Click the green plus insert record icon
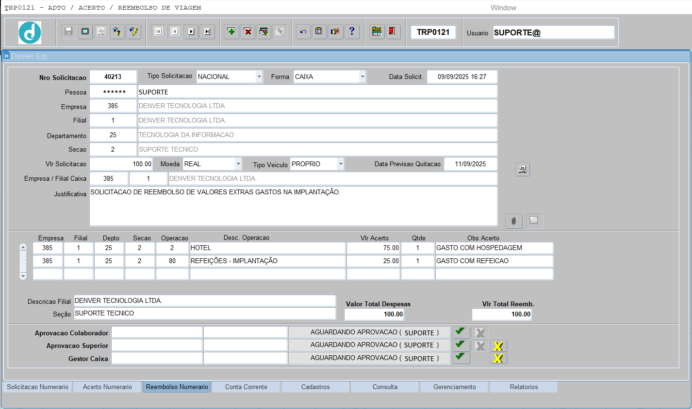The image size is (692, 409). tap(231, 31)
